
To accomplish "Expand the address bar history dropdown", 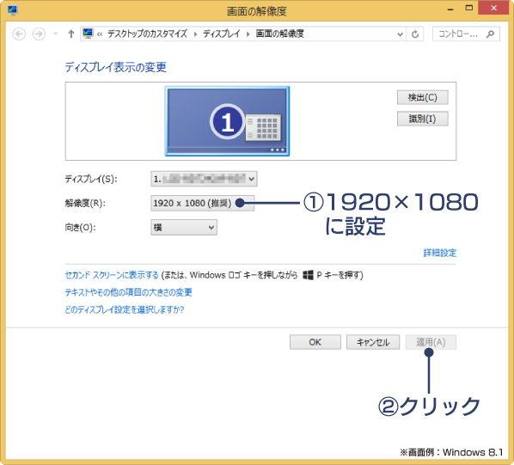I will [400, 34].
